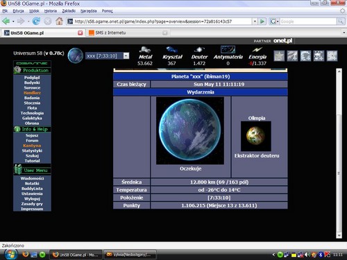
Task: Click the green Go arrow beside address bar
Action: click(x=262, y=21)
